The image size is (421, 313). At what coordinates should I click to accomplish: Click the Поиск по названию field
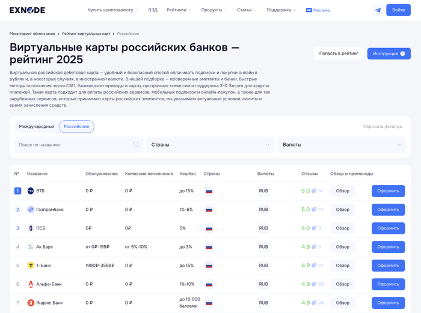pyautogui.click(x=72, y=145)
